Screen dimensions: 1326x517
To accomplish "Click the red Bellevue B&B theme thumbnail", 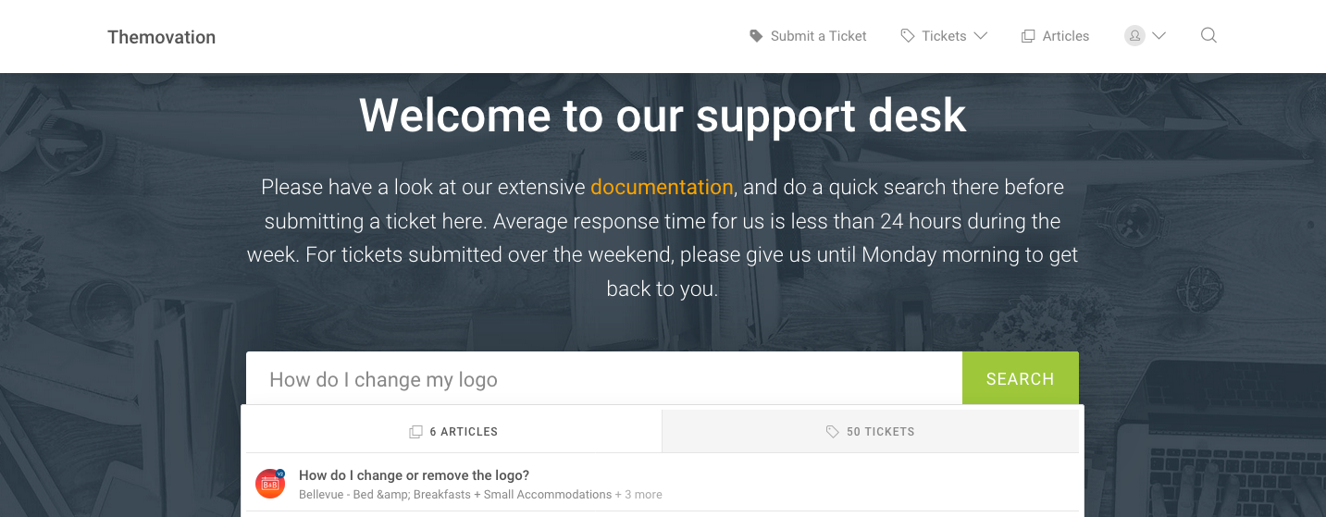I will click(x=270, y=484).
